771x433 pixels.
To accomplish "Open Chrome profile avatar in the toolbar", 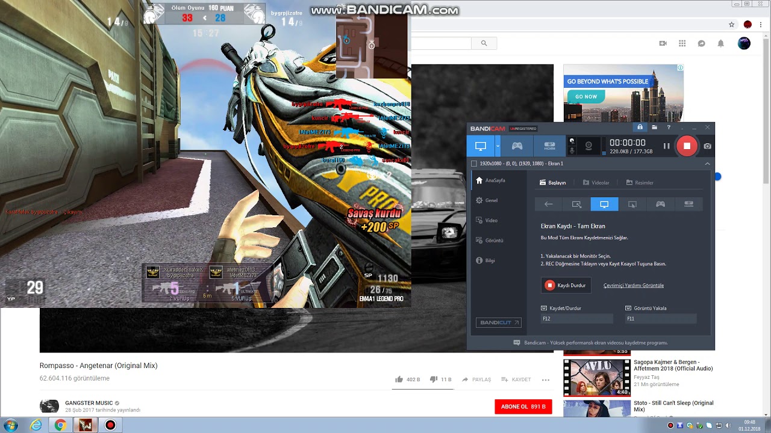I will point(748,25).
